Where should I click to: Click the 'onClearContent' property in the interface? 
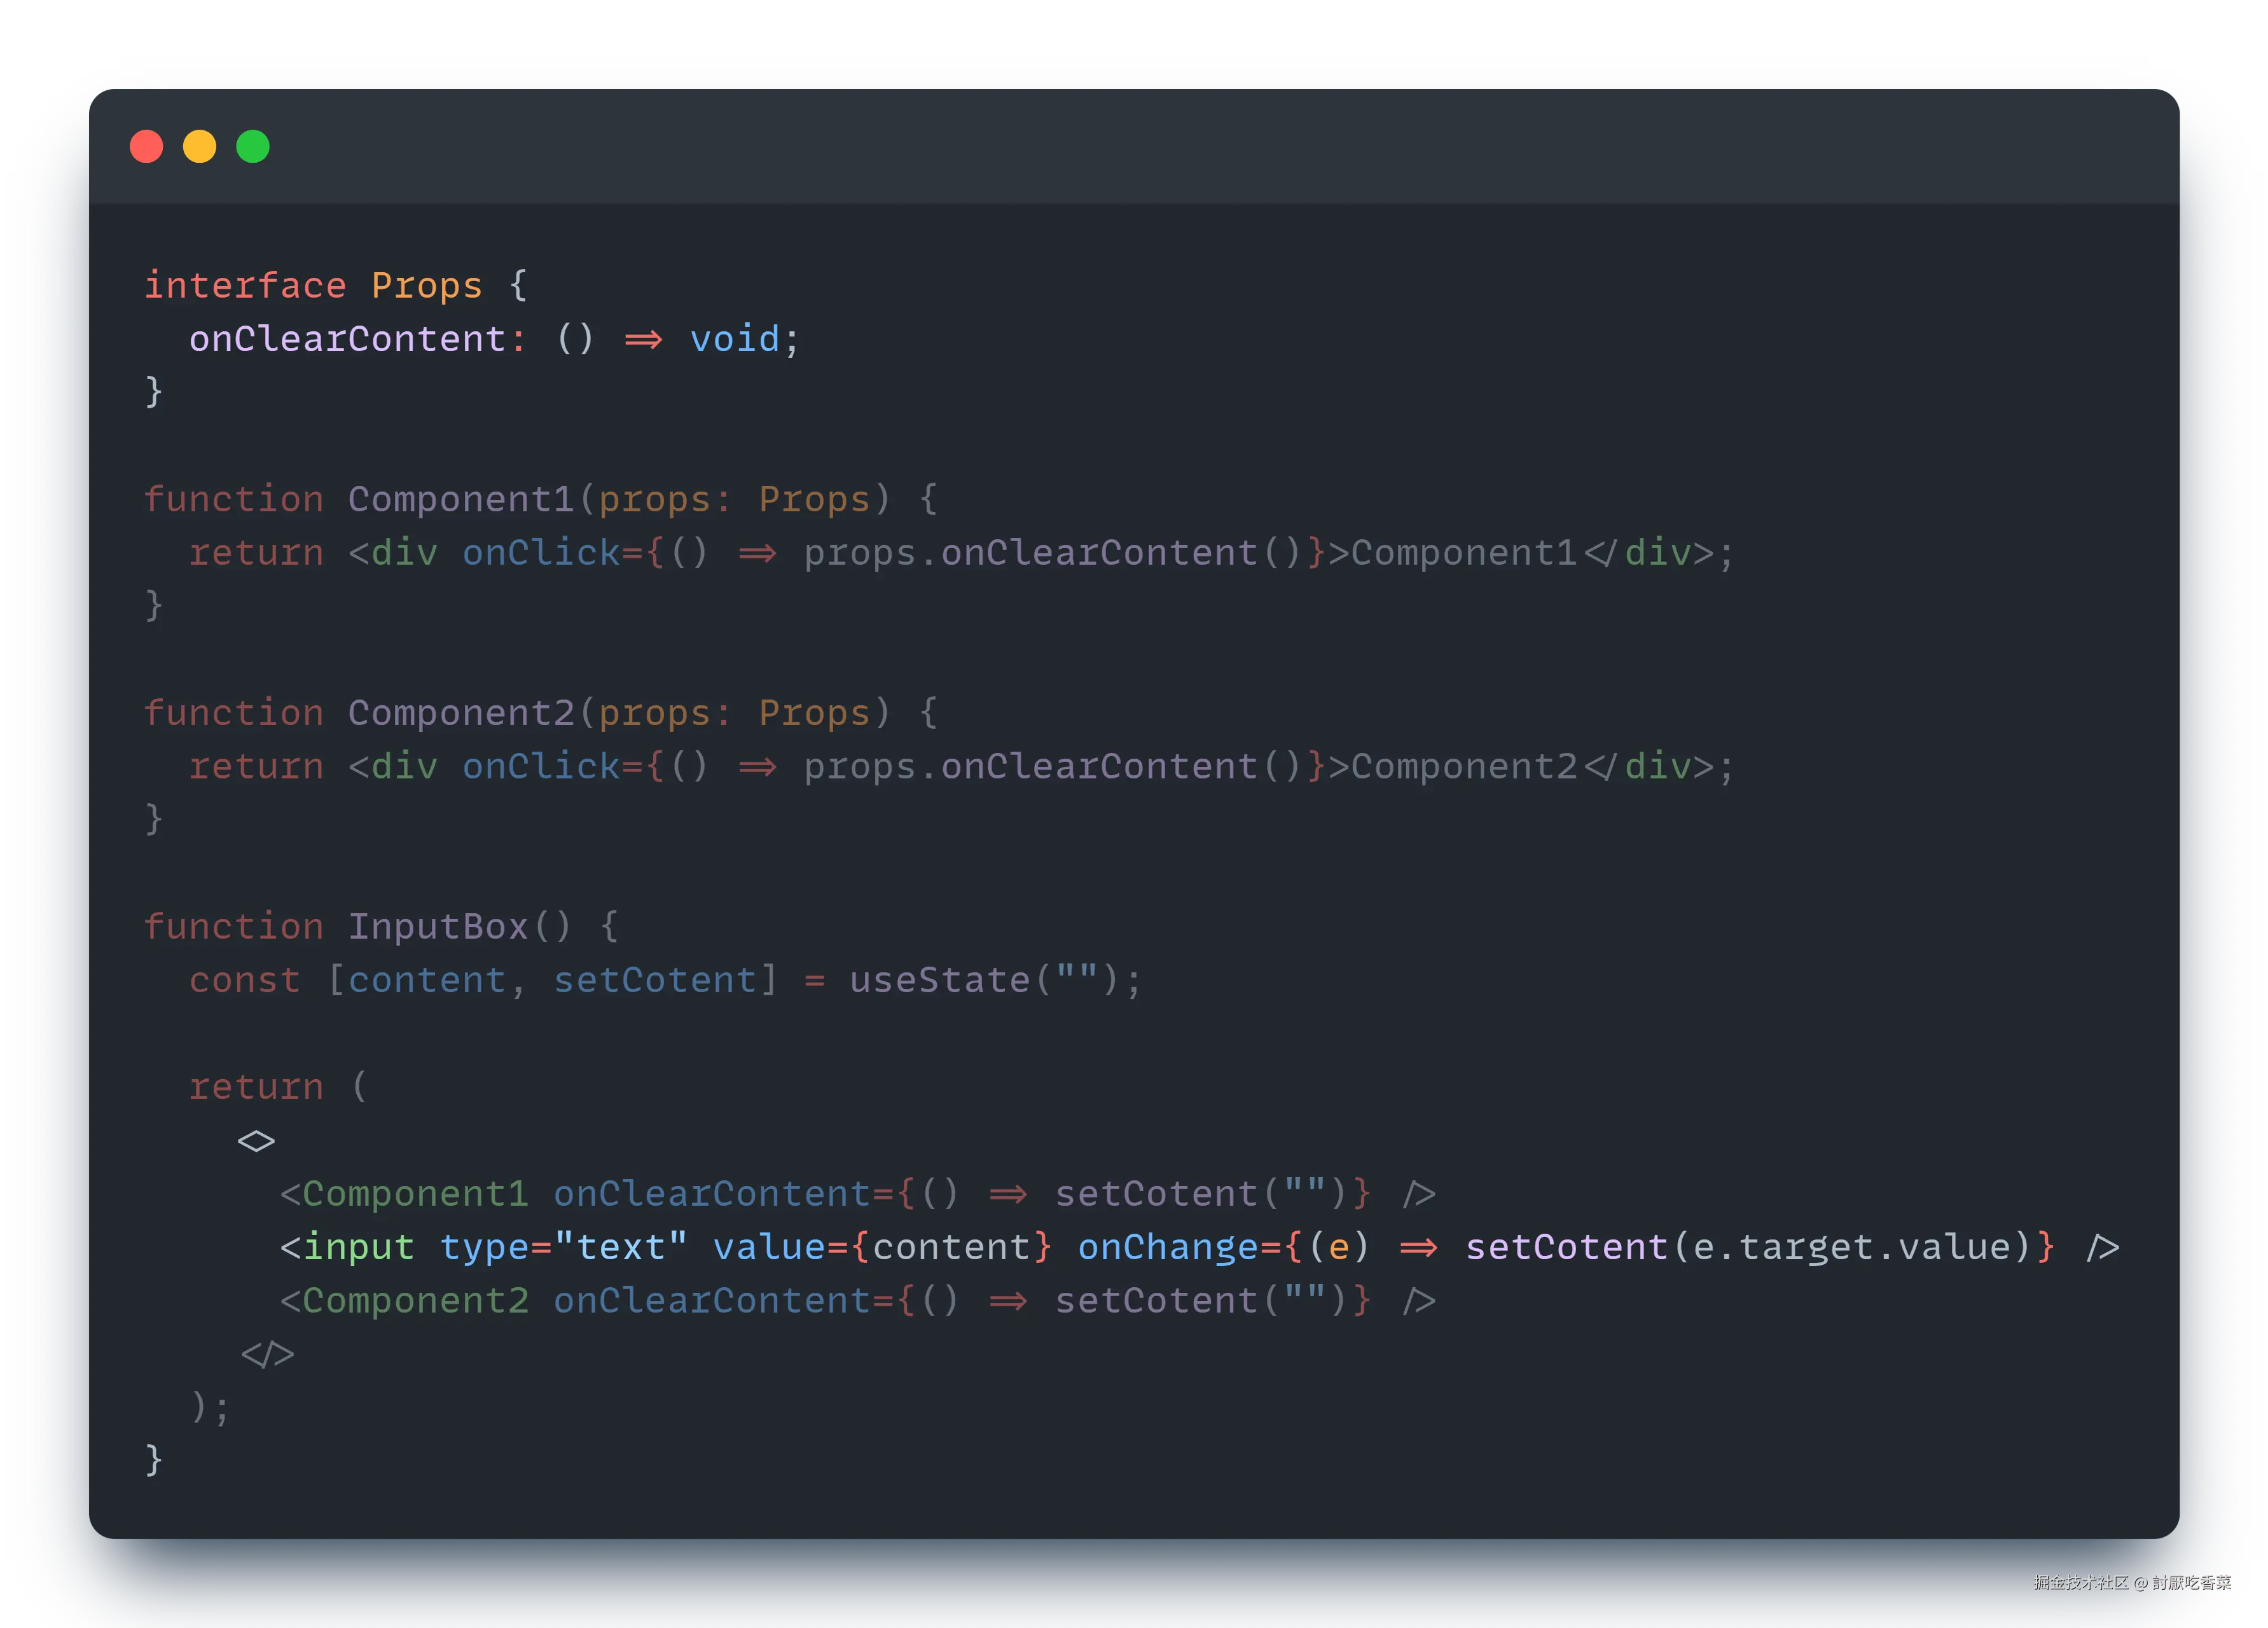347,339
